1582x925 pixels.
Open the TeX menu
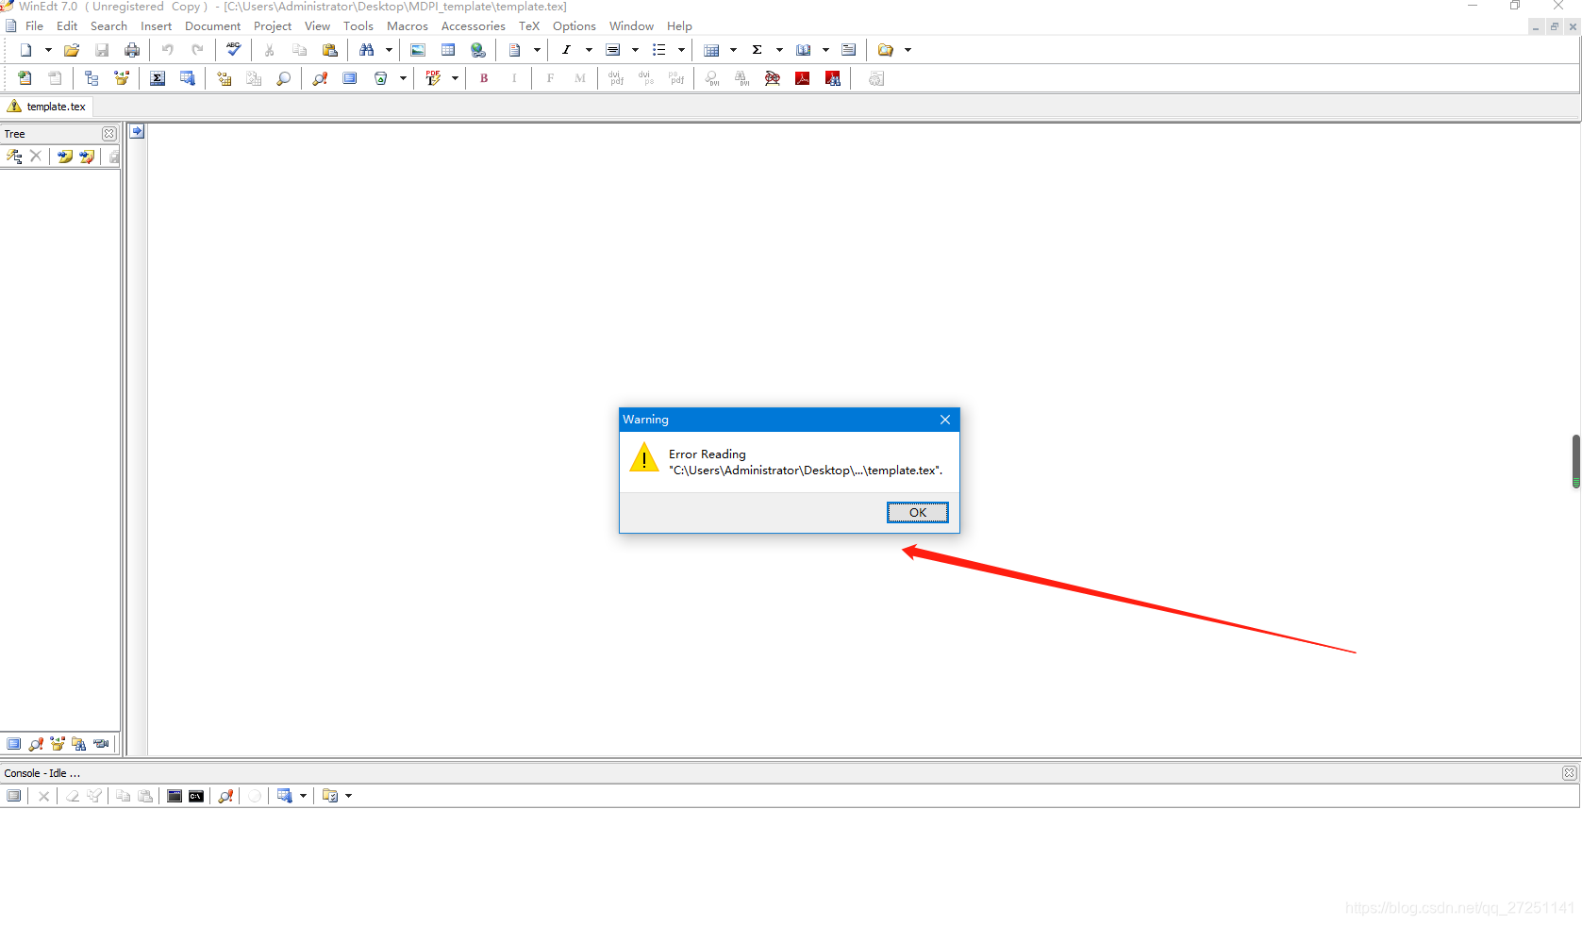tap(529, 26)
